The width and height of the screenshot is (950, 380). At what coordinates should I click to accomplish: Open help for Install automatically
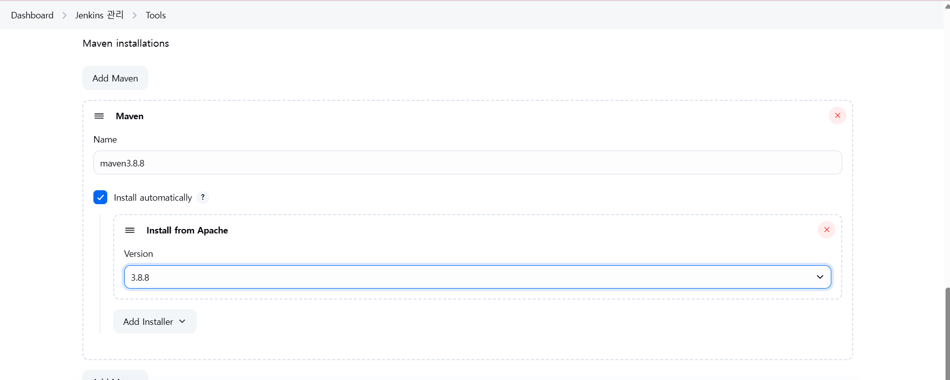[x=203, y=197]
